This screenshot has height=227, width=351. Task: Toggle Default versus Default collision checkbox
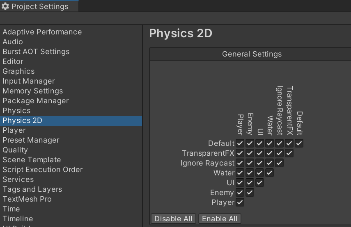click(x=299, y=143)
